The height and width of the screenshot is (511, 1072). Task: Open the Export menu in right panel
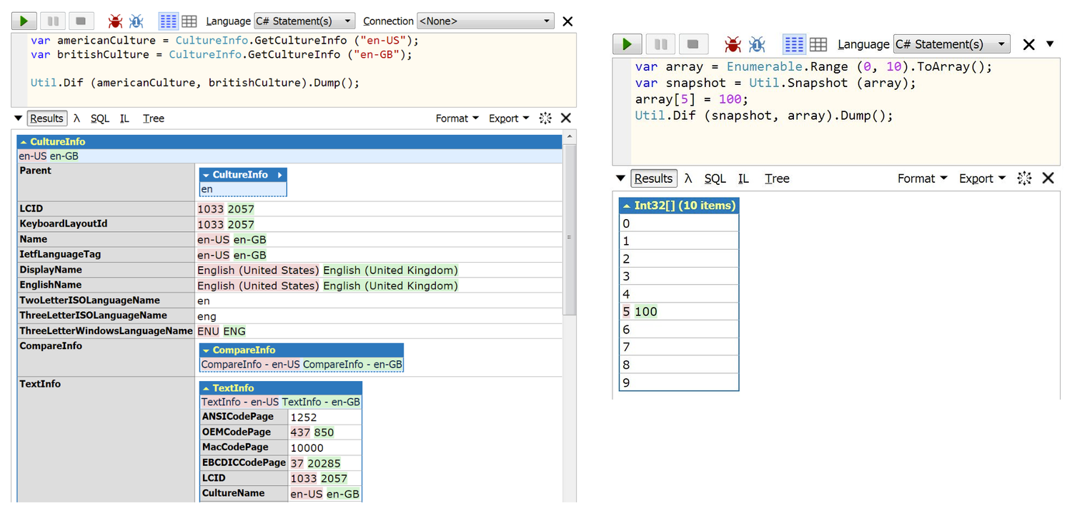pyautogui.click(x=981, y=178)
